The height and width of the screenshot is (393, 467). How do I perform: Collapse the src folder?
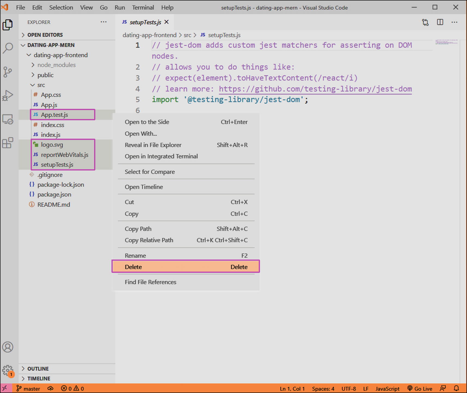click(x=41, y=85)
